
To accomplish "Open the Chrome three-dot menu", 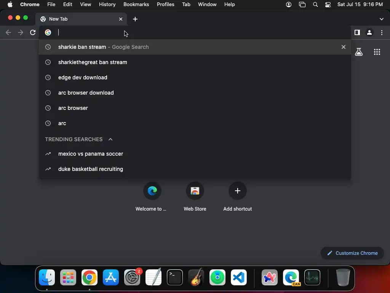I will pyautogui.click(x=382, y=32).
